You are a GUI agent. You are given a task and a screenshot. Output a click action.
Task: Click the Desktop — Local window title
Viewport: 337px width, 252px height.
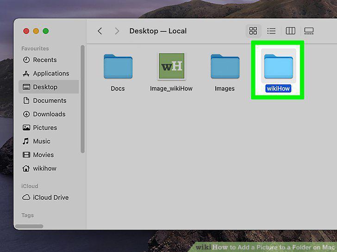click(158, 31)
